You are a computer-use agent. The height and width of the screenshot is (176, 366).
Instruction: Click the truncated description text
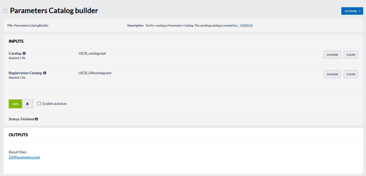click(x=193, y=26)
